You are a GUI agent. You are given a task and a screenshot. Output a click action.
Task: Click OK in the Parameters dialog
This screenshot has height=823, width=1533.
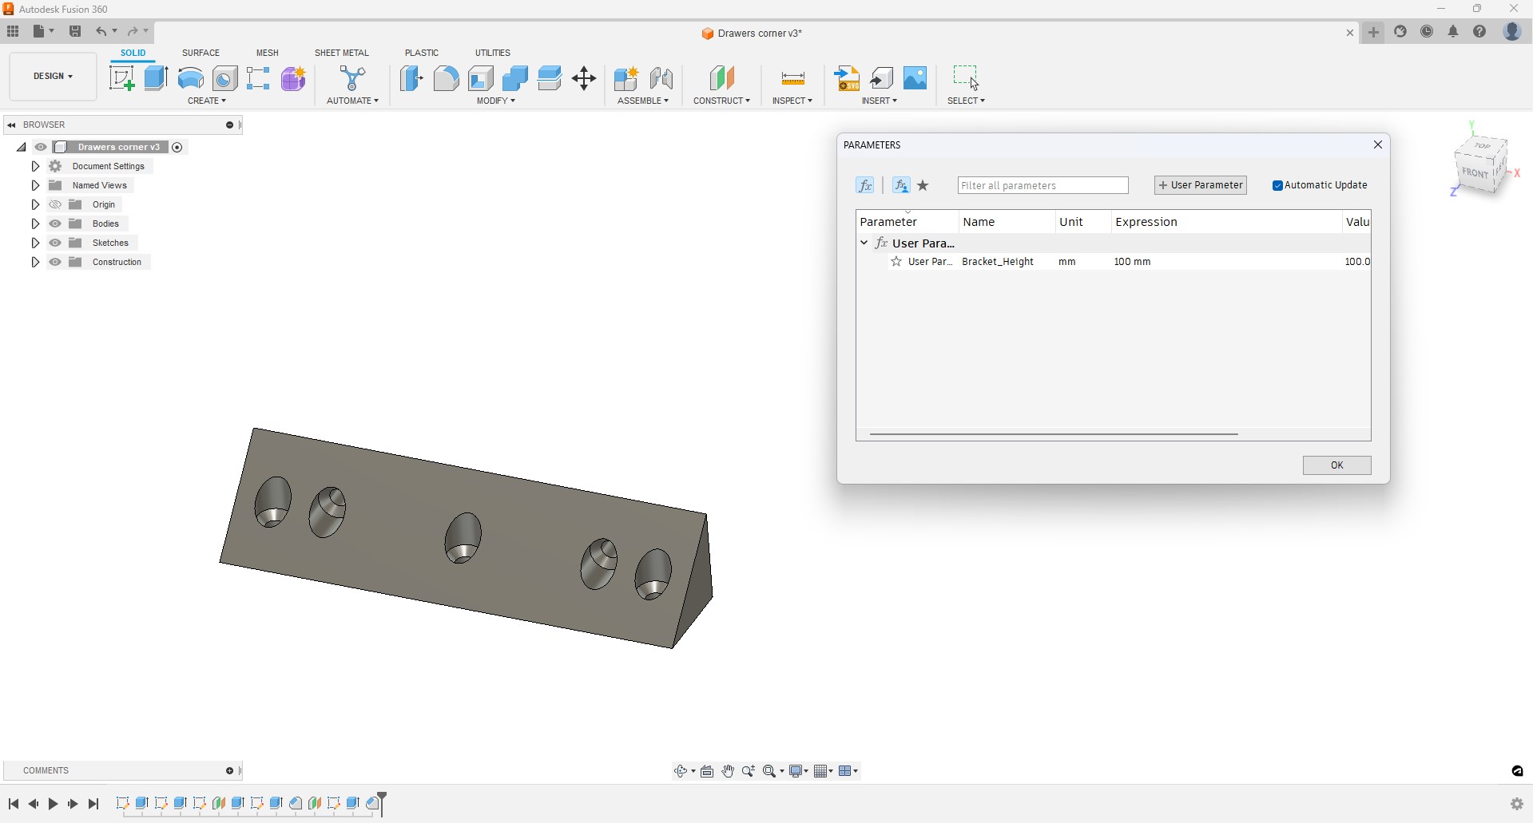point(1337,465)
